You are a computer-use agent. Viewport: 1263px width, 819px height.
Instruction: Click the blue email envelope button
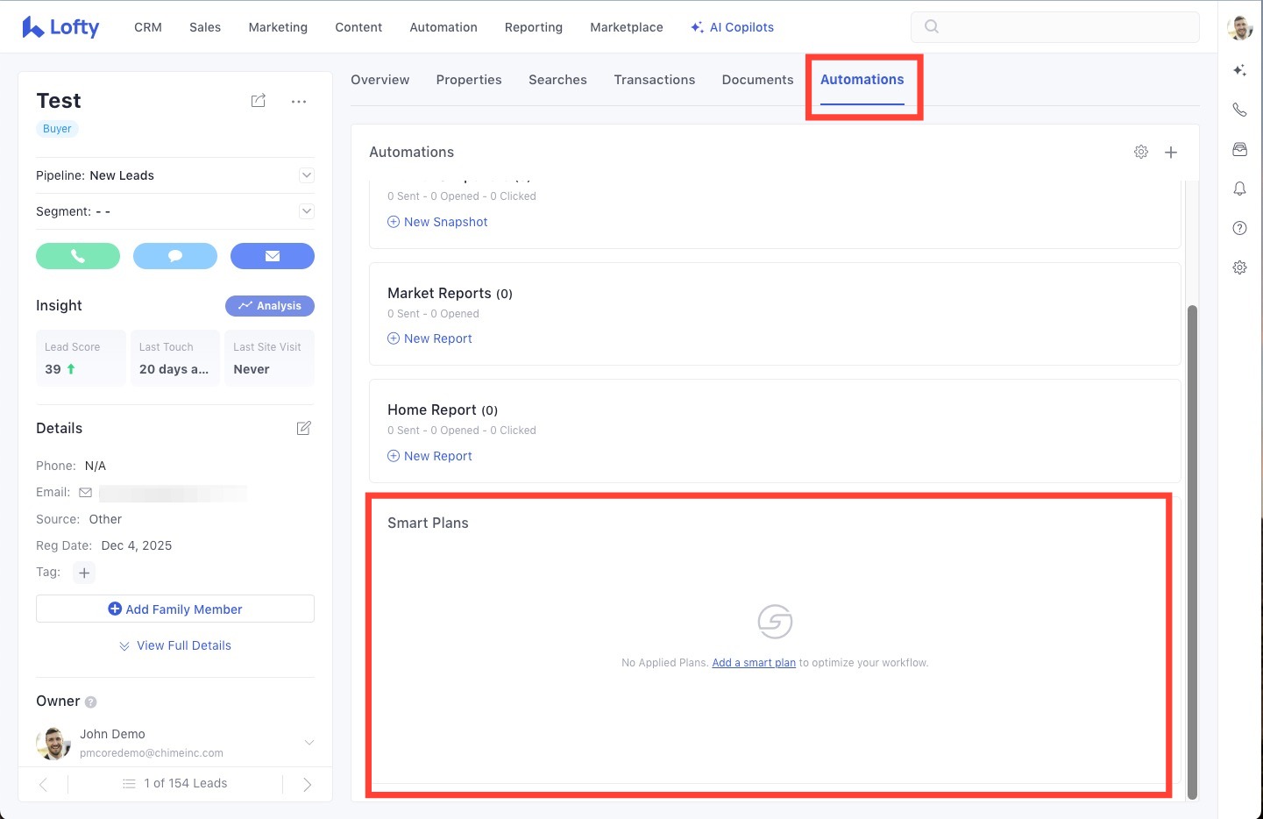[x=273, y=256]
